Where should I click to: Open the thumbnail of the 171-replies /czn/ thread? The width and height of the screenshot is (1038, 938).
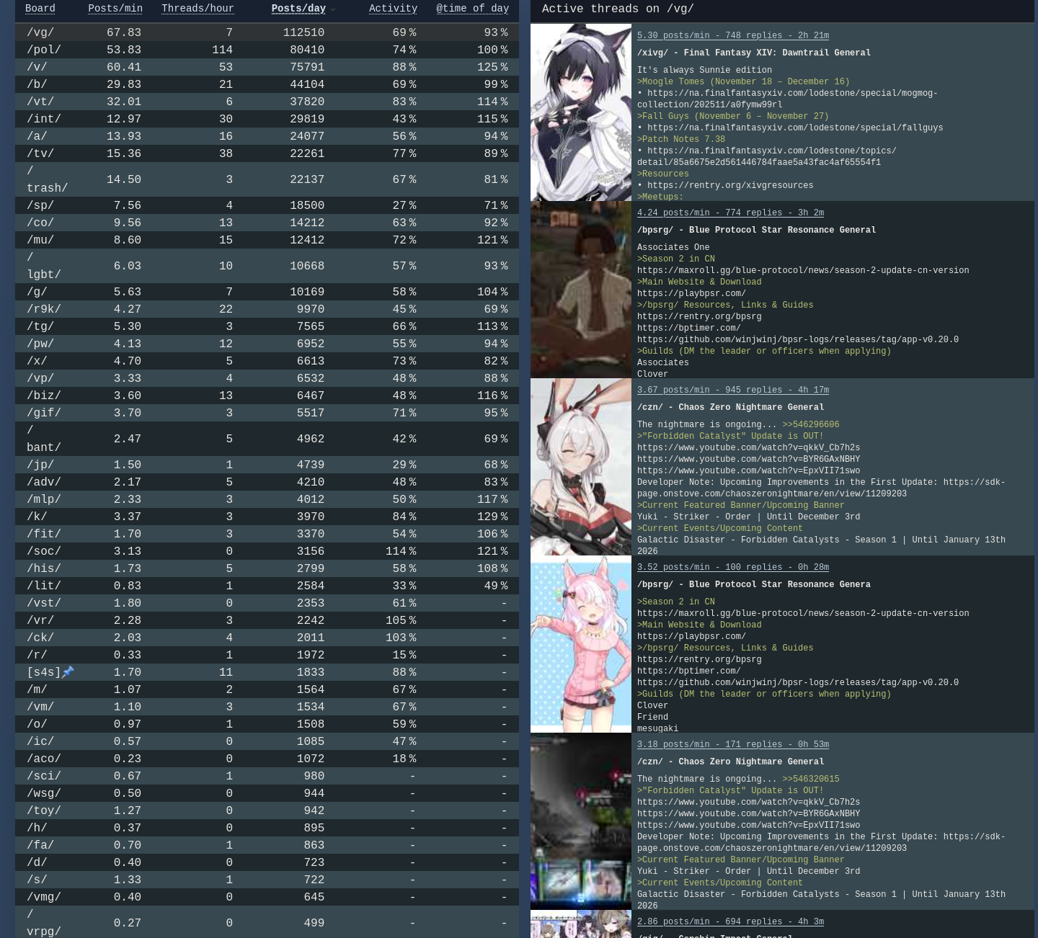coord(581,821)
